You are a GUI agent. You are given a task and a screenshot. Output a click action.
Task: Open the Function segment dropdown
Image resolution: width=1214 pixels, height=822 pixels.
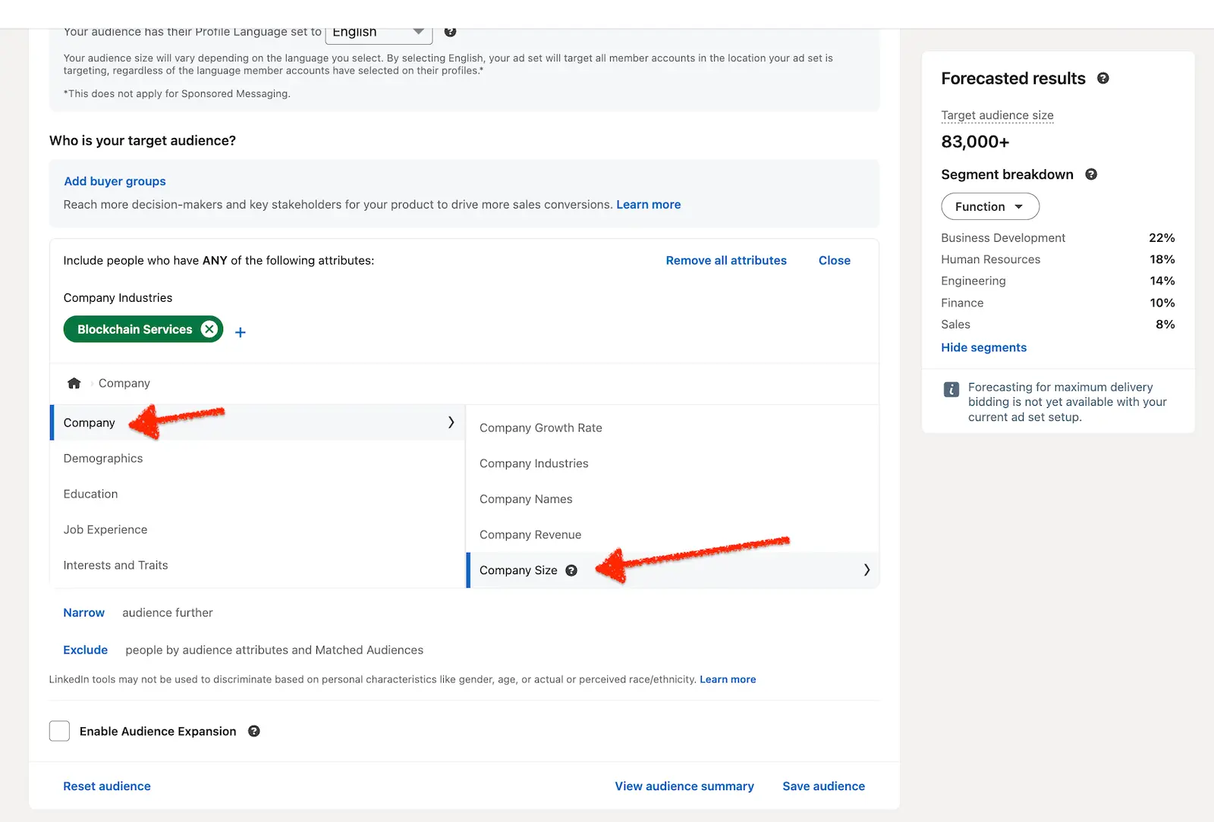tap(989, 206)
